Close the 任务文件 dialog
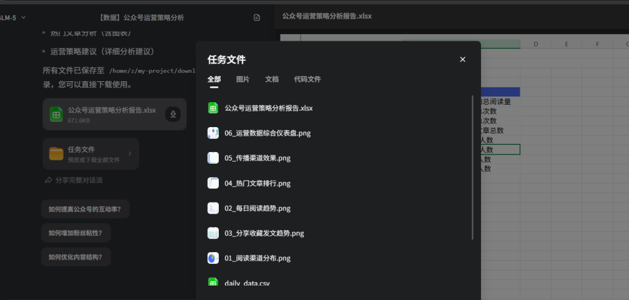 (463, 60)
